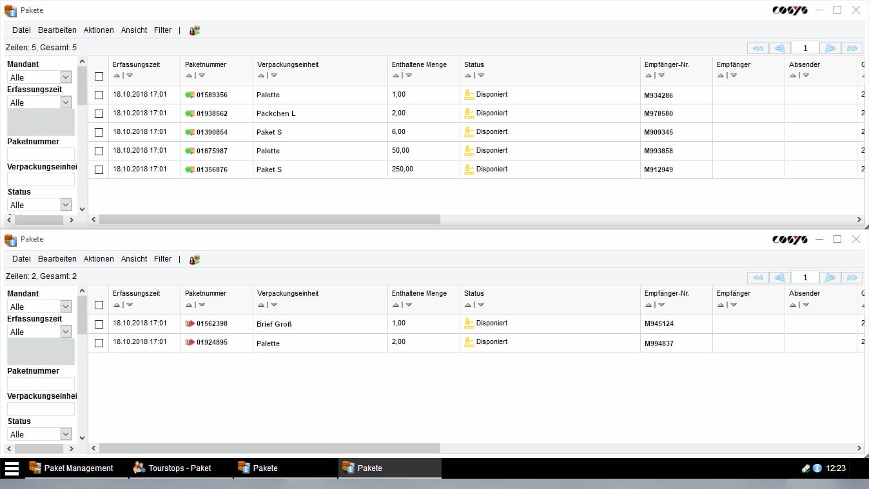Sort Erfassungszeit column descending with down arrow

tap(128, 75)
